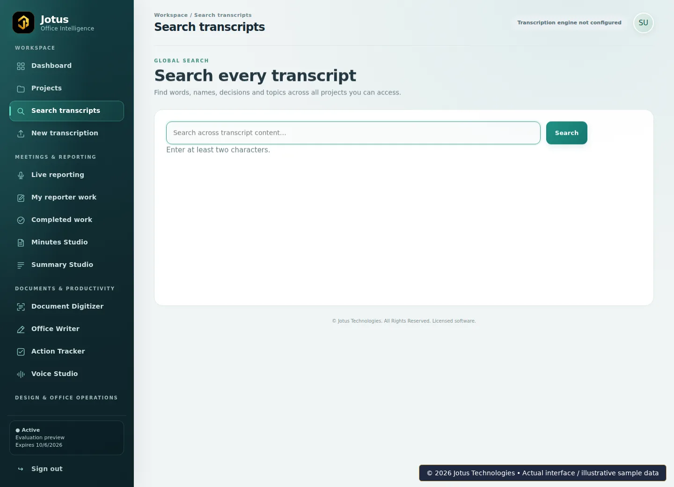This screenshot has height=487, width=674.
Task: Open My reporter work label
Action: [64, 197]
